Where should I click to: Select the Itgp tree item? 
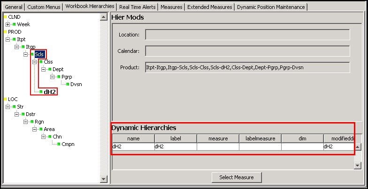pyautogui.click(x=31, y=47)
